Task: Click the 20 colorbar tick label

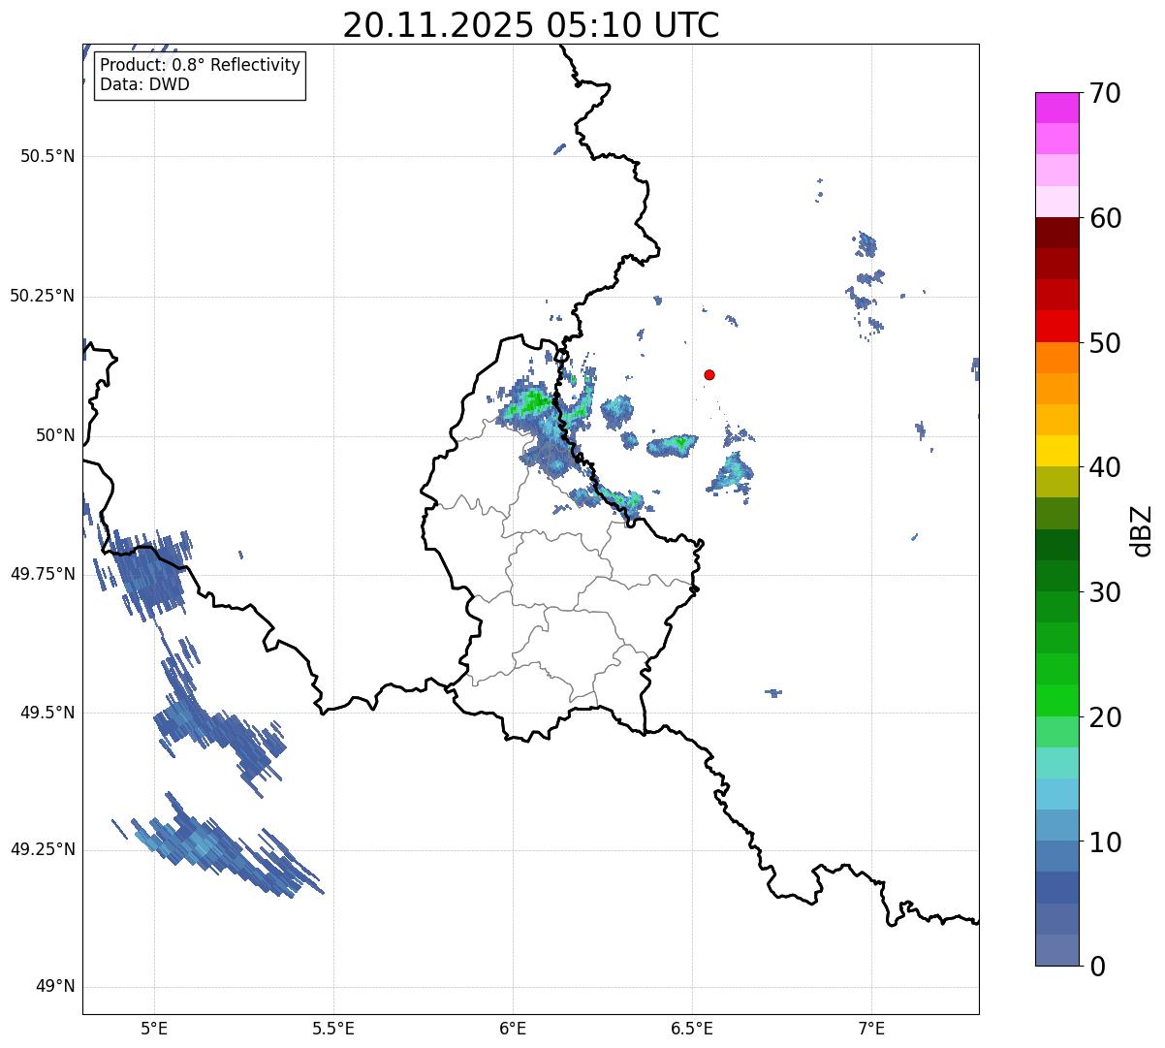Action: pyautogui.click(x=1105, y=717)
